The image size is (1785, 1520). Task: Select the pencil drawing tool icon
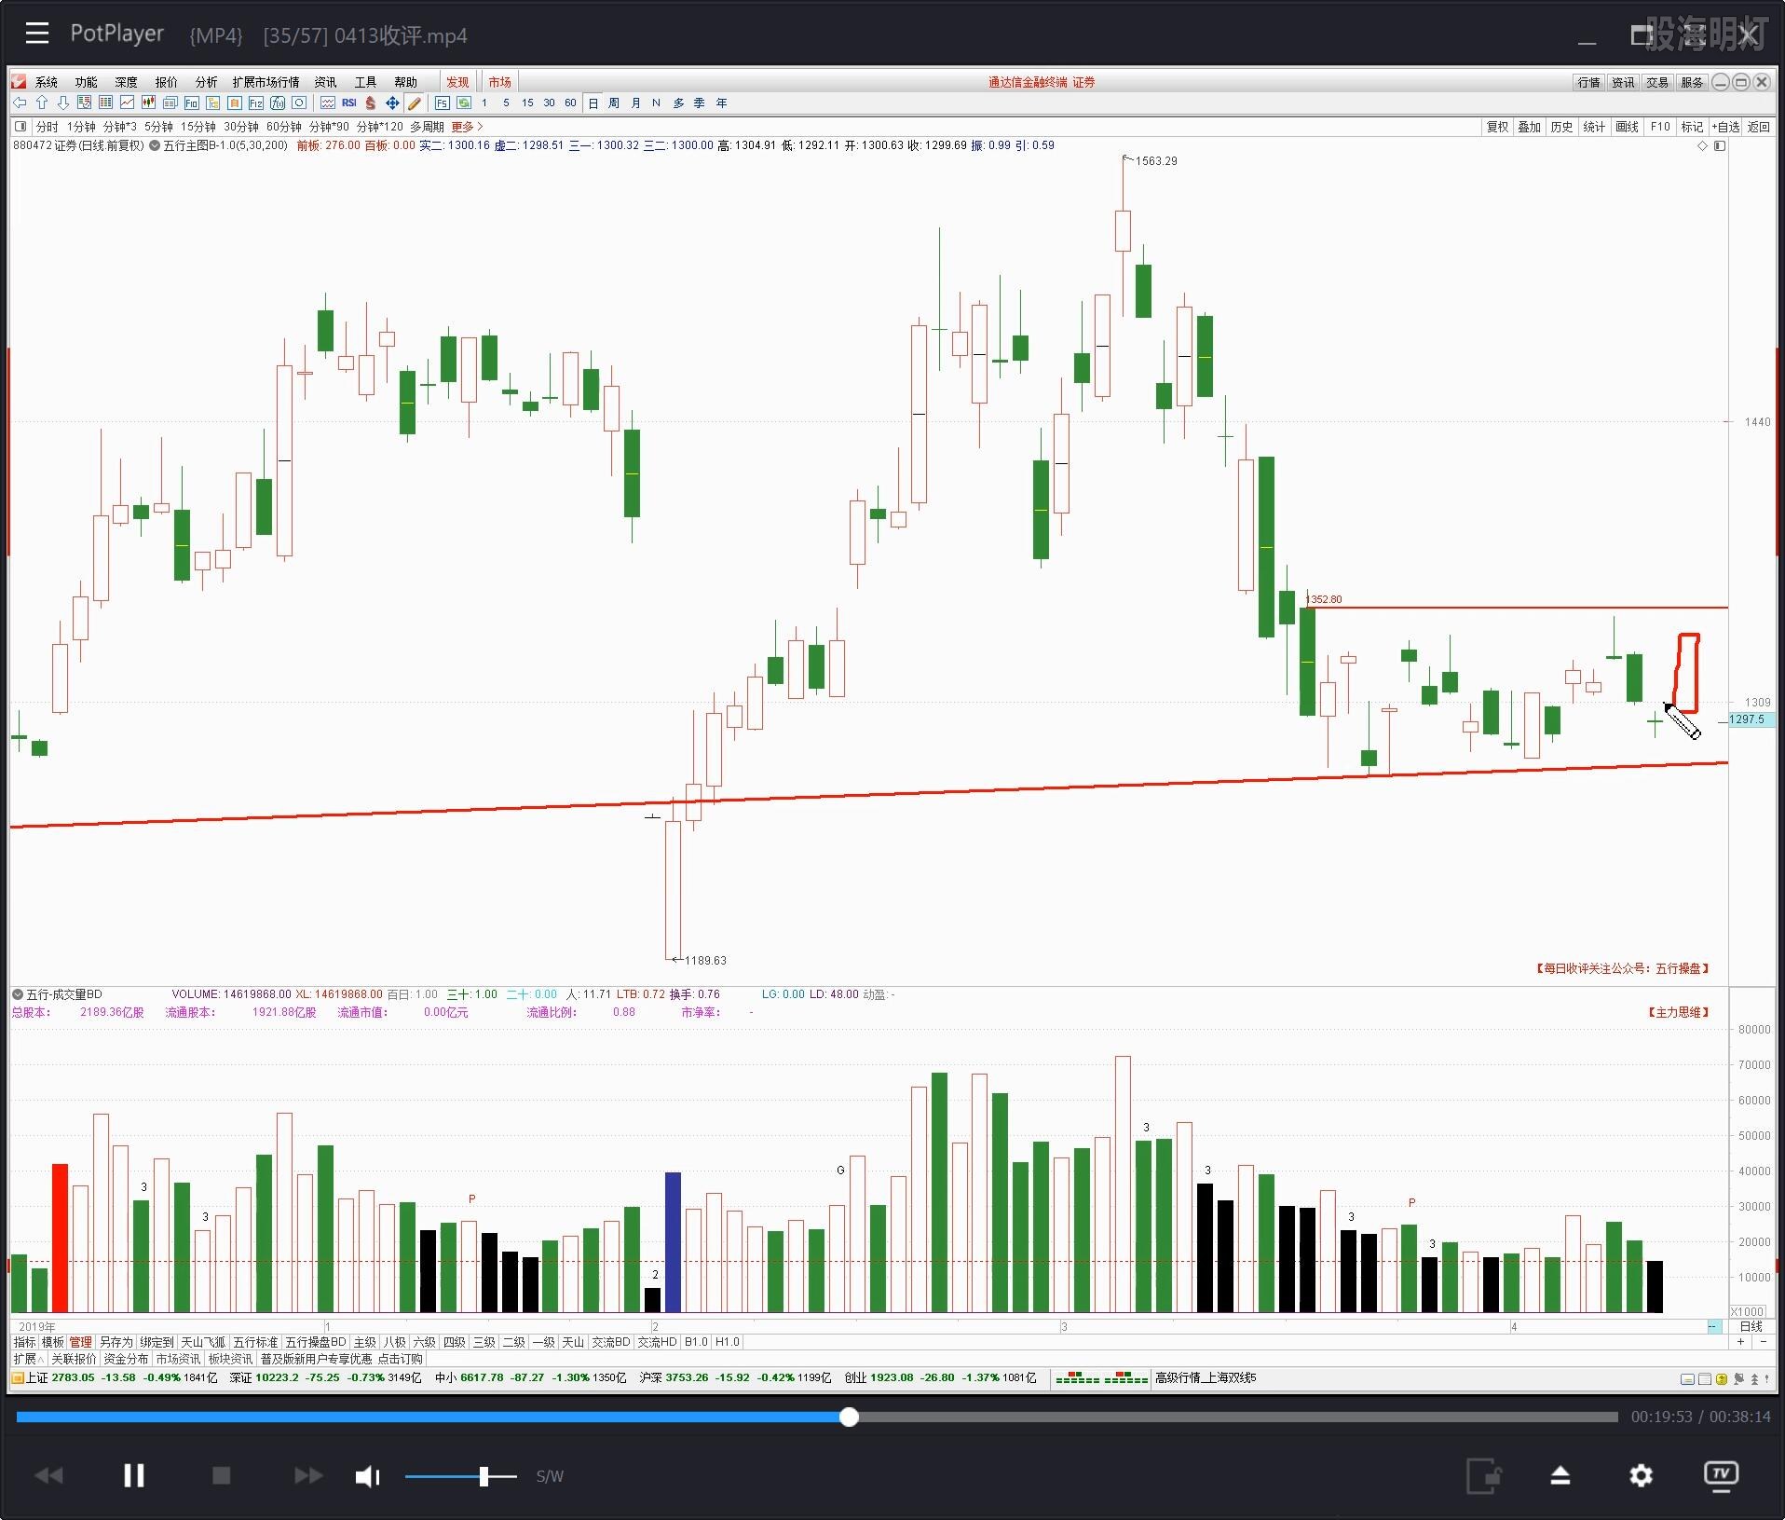[x=415, y=103]
